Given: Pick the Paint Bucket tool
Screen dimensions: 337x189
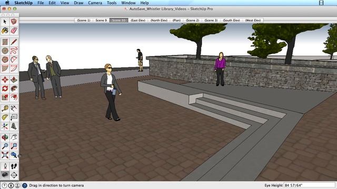Looking at the screenshot, I should pyautogui.click(x=5, y=30).
